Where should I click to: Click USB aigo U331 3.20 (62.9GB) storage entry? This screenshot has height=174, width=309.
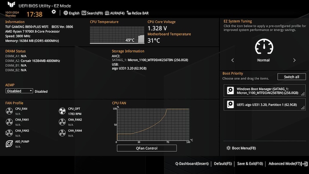(129, 68)
